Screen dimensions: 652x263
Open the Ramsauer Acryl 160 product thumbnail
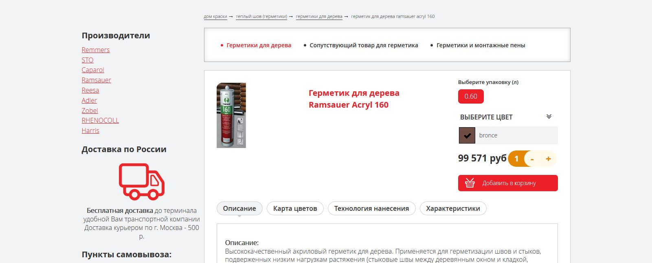pos(231,115)
